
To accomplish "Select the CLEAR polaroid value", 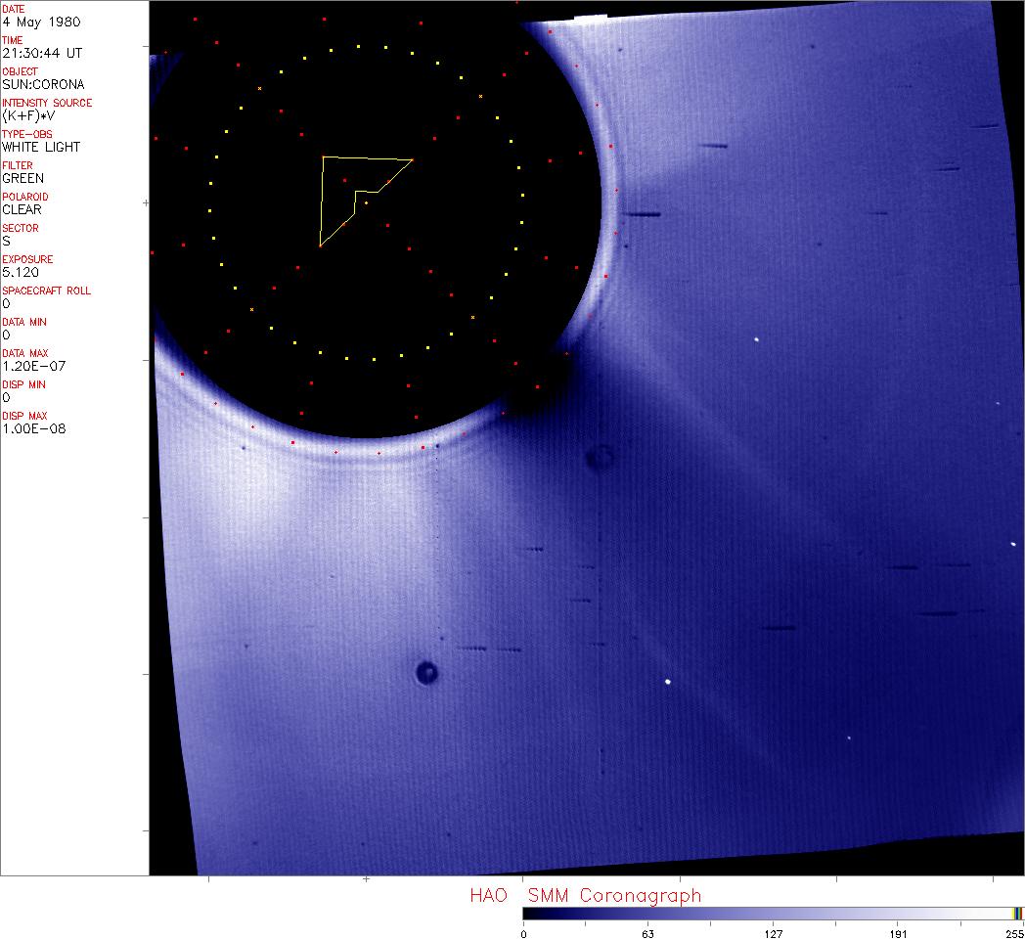I will pos(22,209).
